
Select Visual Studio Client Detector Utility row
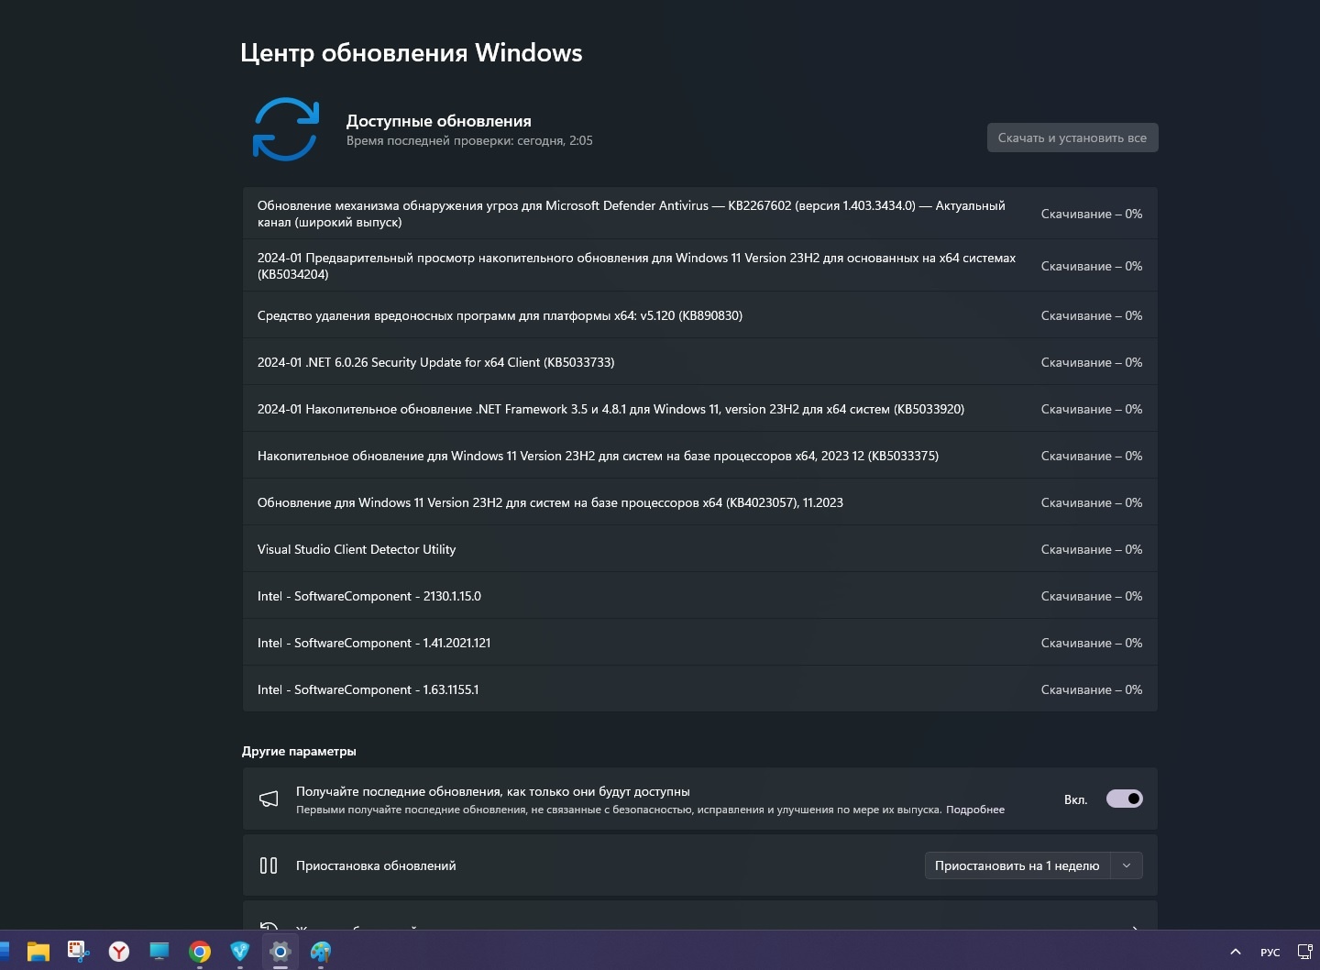[700, 549]
